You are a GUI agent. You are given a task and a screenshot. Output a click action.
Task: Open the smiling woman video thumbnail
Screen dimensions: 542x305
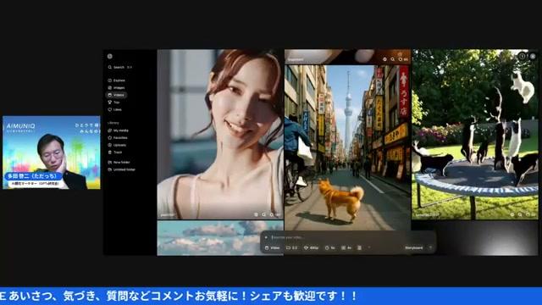pos(220,134)
